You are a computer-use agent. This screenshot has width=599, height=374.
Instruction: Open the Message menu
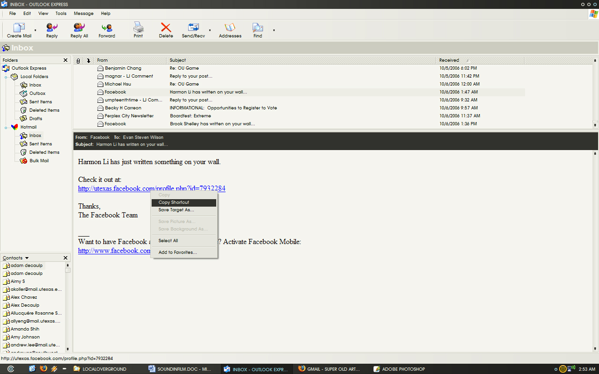pyautogui.click(x=83, y=14)
